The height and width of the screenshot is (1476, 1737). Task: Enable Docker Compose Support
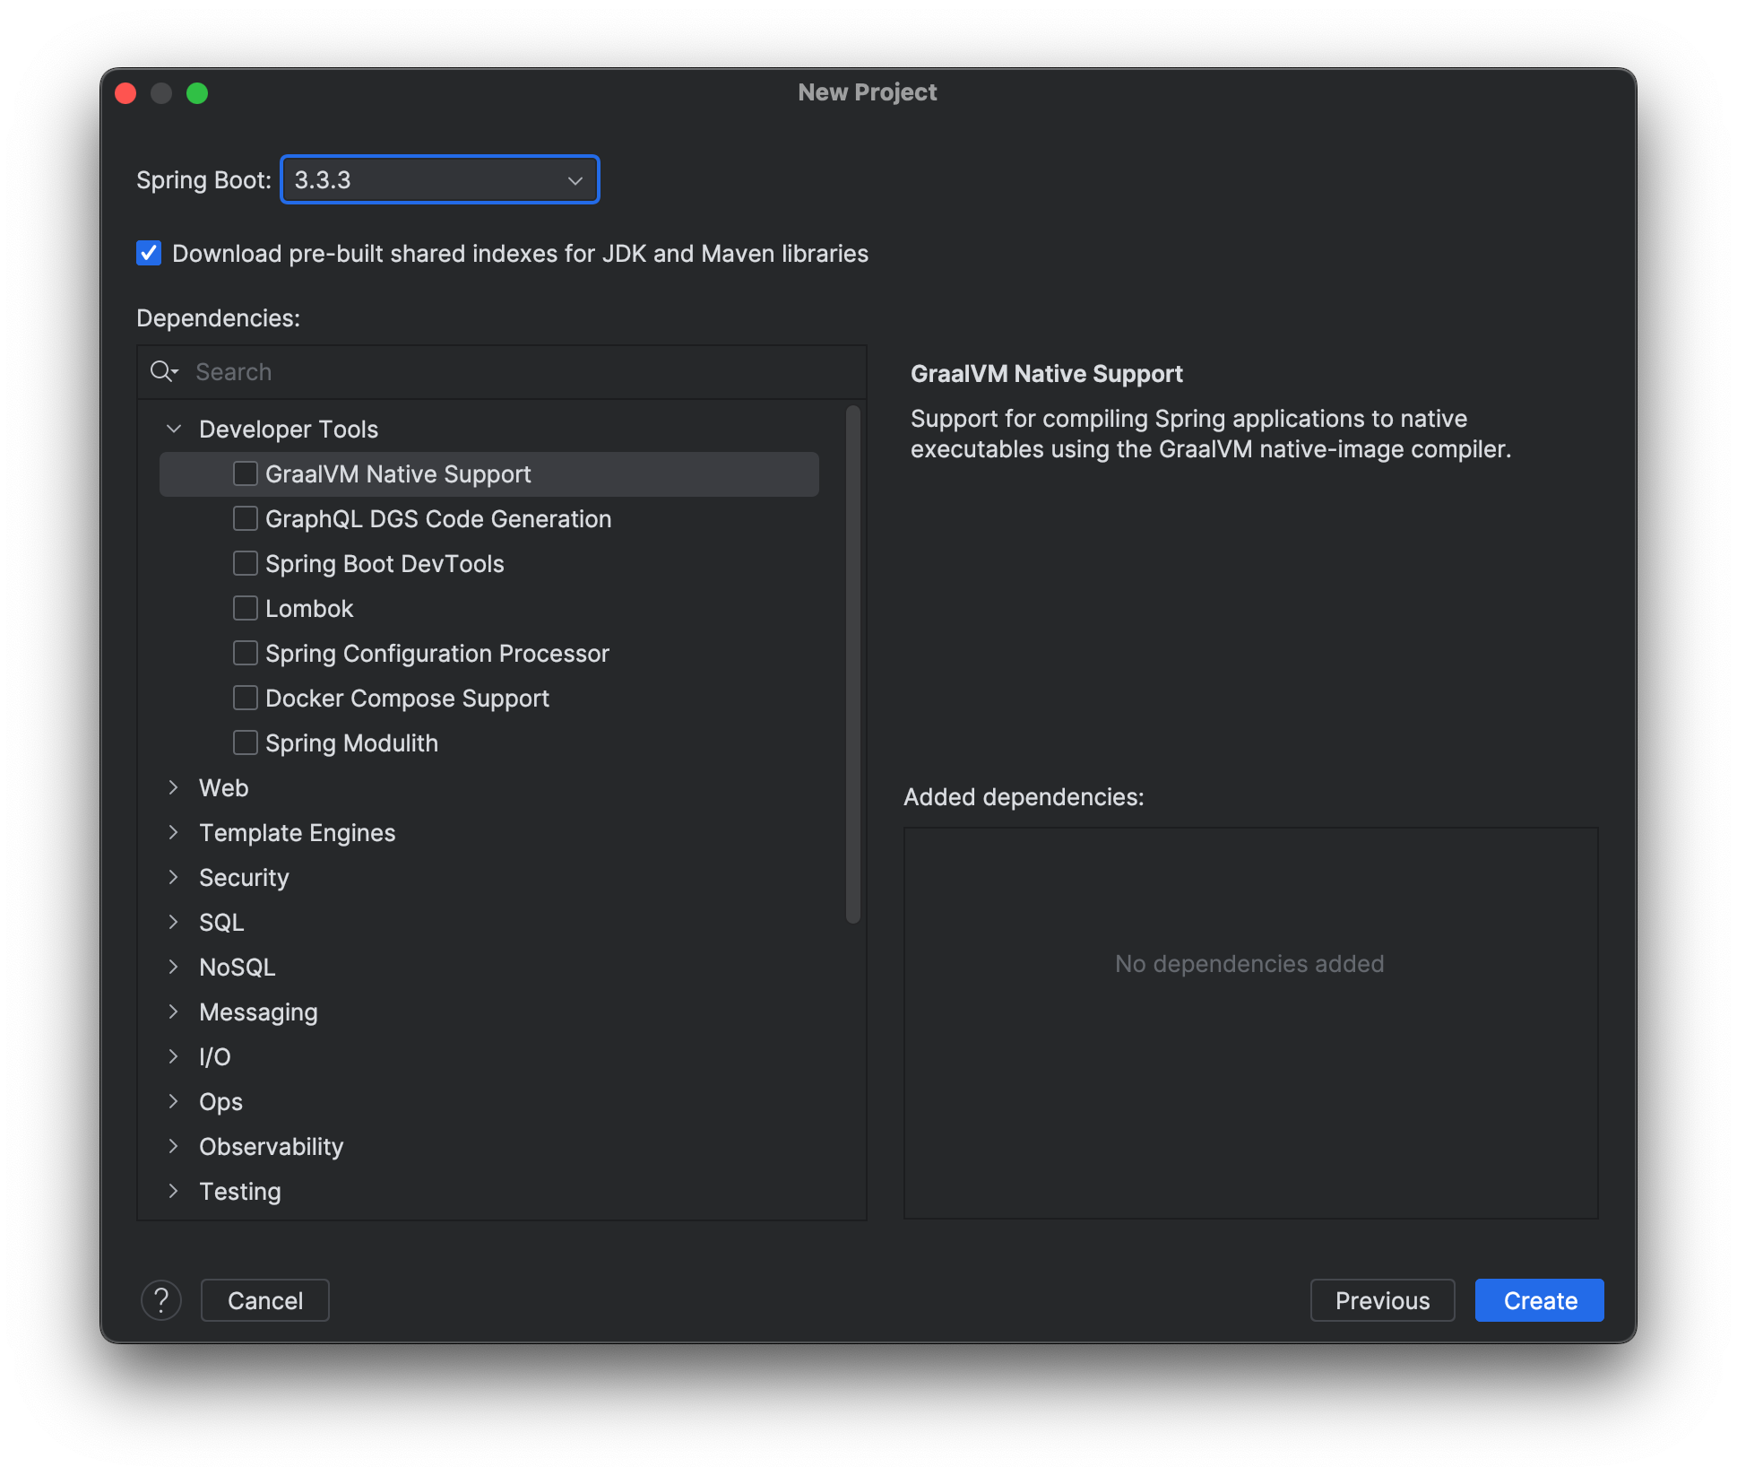coord(245,698)
